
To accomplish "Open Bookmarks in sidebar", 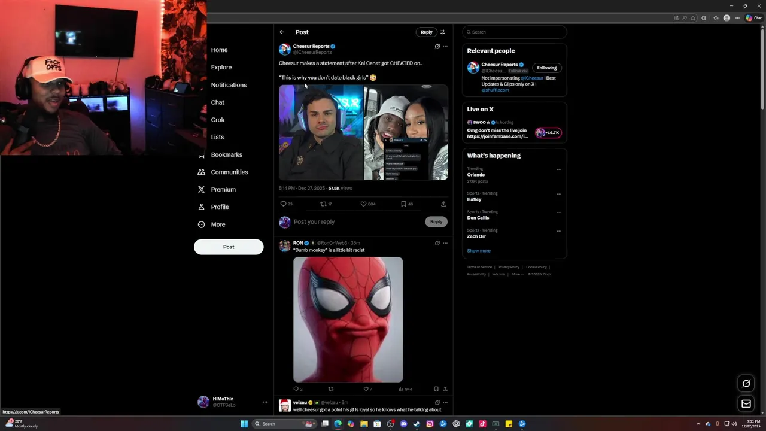I will pyautogui.click(x=226, y=154).
